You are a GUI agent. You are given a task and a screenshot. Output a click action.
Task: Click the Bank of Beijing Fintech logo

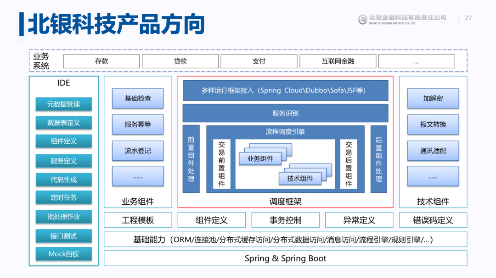(402, 19)
